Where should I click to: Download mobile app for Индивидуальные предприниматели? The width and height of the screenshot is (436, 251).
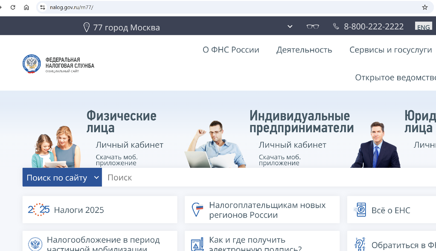click(x=280, y=160)
